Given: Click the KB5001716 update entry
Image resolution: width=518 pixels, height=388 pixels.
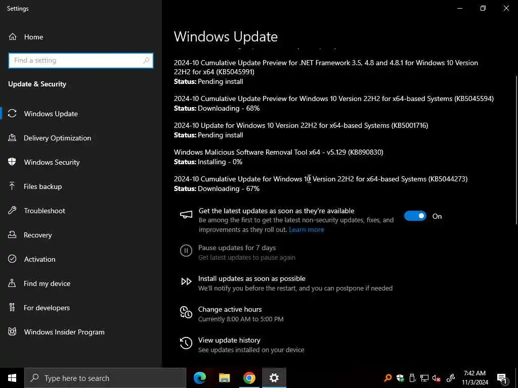Looking at the screenshot, I should point(301,130).
